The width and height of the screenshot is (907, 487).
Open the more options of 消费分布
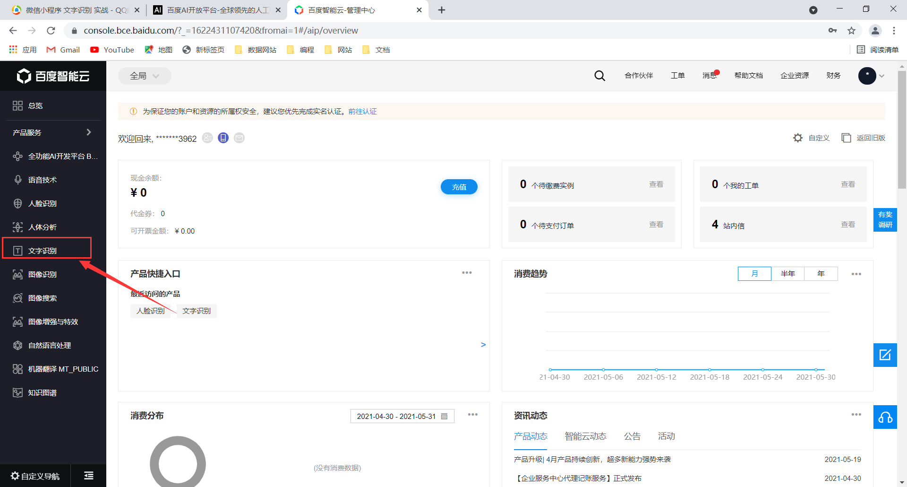pos(472,415)
